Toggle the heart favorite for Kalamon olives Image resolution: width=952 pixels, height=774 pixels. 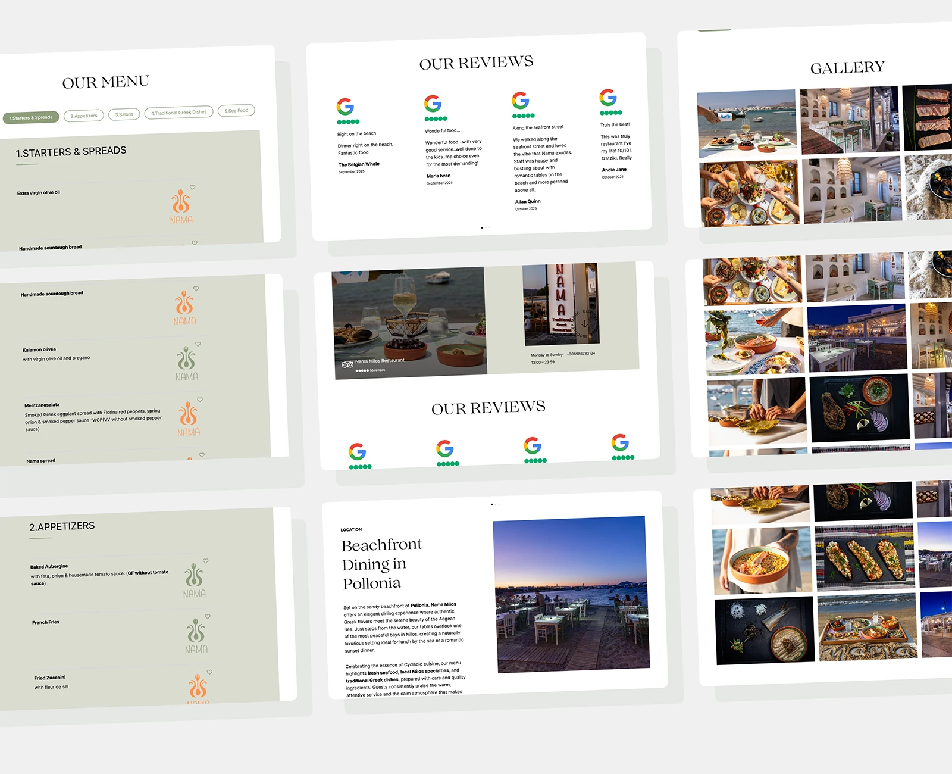tap(198, 344)
